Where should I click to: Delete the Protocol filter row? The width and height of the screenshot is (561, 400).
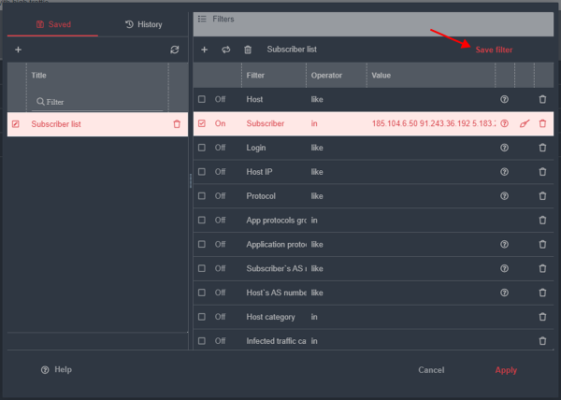(542, 196)
